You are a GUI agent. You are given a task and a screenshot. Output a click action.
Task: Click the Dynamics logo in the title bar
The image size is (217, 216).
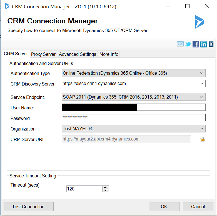[x=7, y=6]
